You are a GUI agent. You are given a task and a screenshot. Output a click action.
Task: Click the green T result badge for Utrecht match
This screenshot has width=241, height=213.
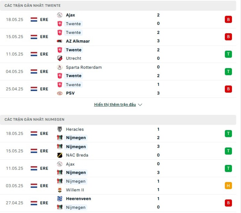click(x=228, y=54)
